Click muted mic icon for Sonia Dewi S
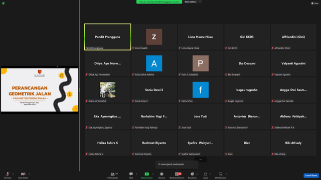Image resolution: width=321 pixels, height=180 pixels. pyautogui.click(x=133, y=101)
